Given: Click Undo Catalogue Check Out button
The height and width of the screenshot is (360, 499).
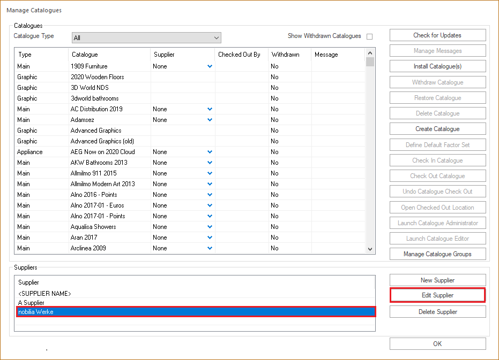Looking at the screenshot, I should [437, 192].
